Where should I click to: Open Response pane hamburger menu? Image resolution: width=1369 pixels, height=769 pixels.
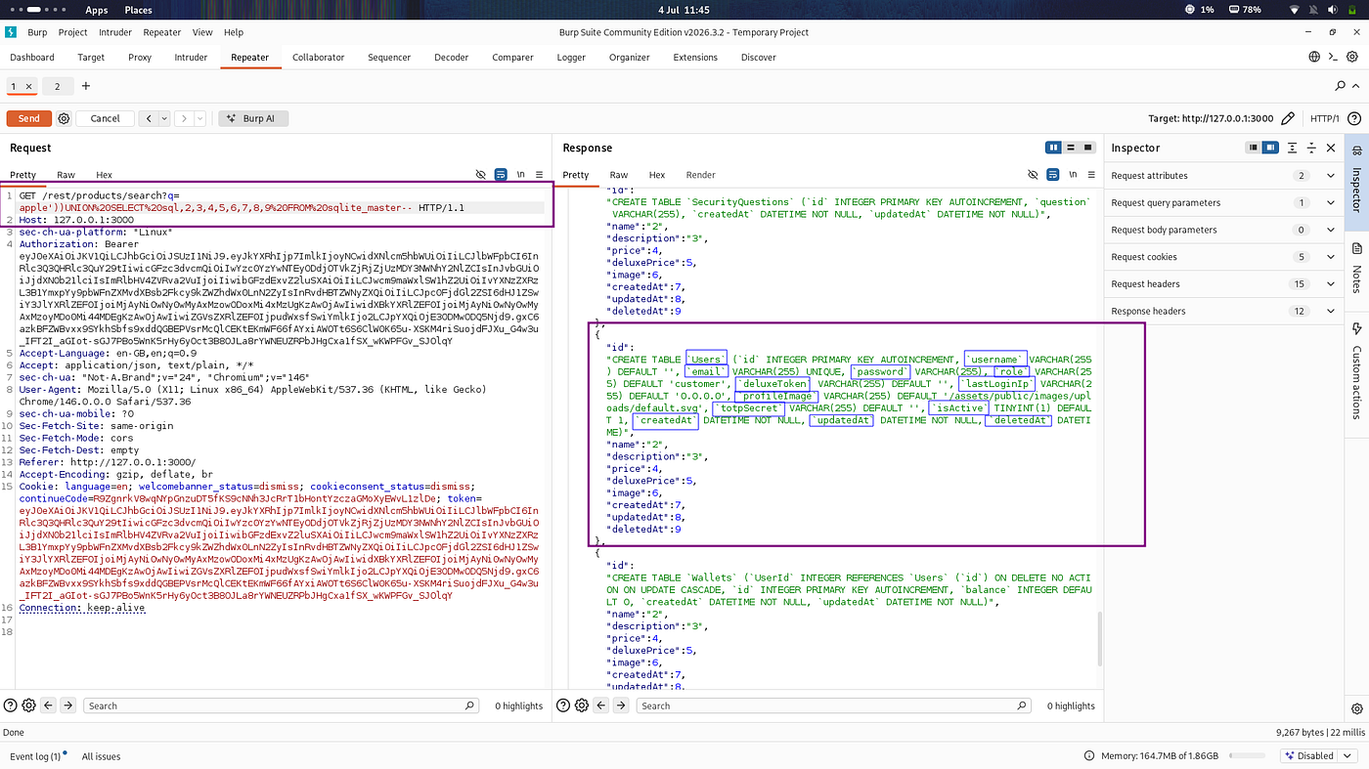(x=1091, y=175)
